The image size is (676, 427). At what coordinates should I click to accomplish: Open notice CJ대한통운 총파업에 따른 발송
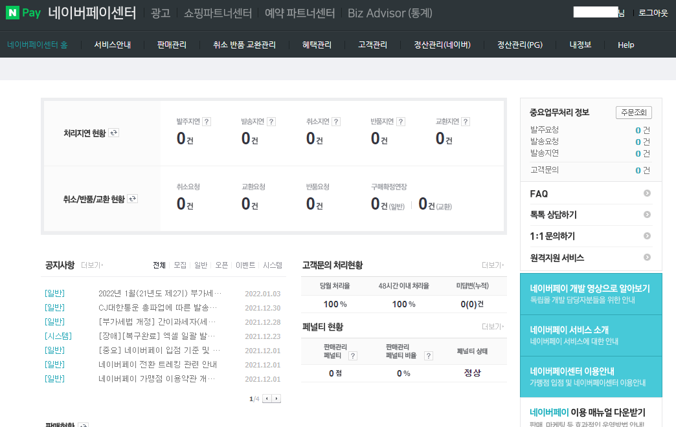pos(158,308)
